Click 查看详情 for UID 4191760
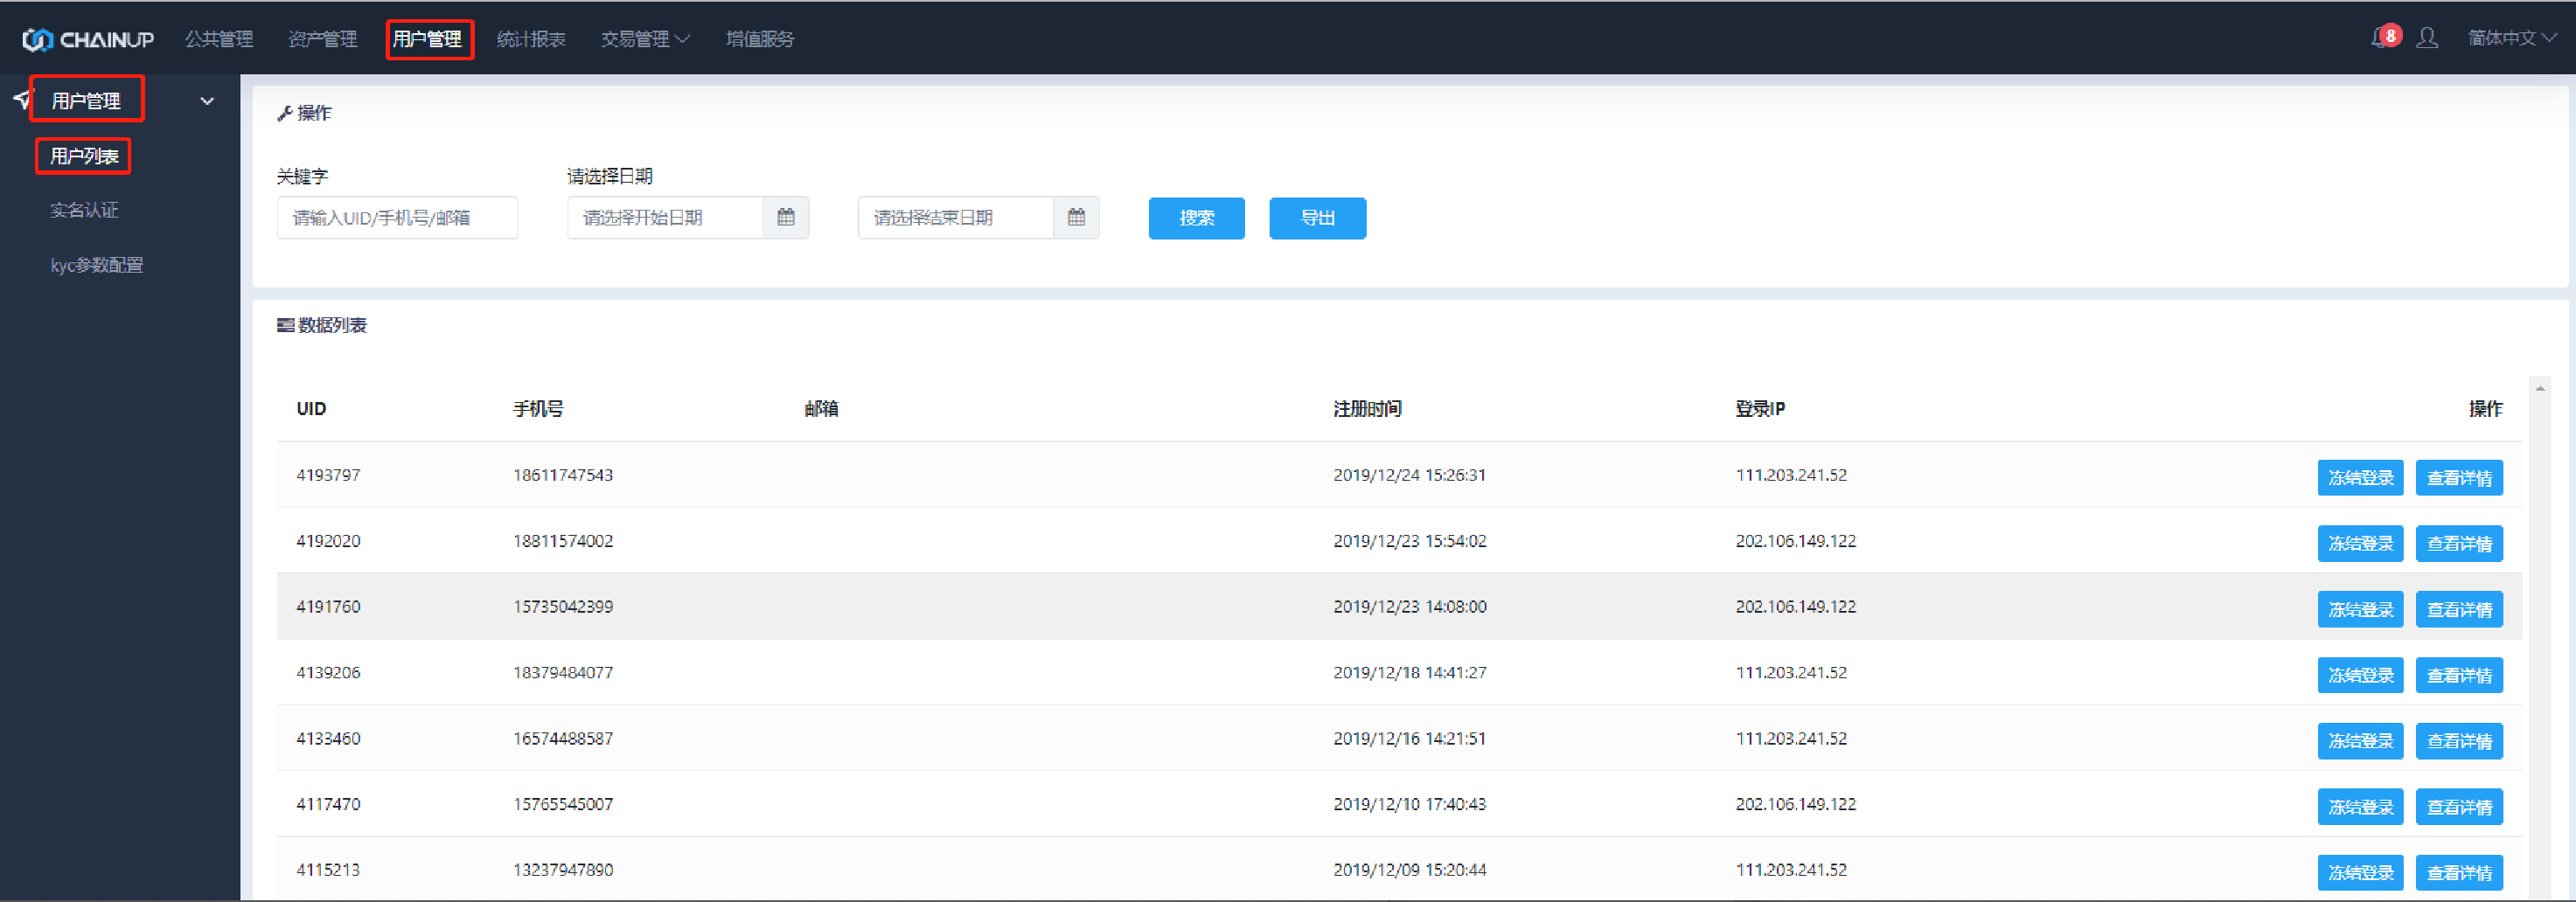Viewport: 2576px width, 902px height. click(x=2459, y=610)
